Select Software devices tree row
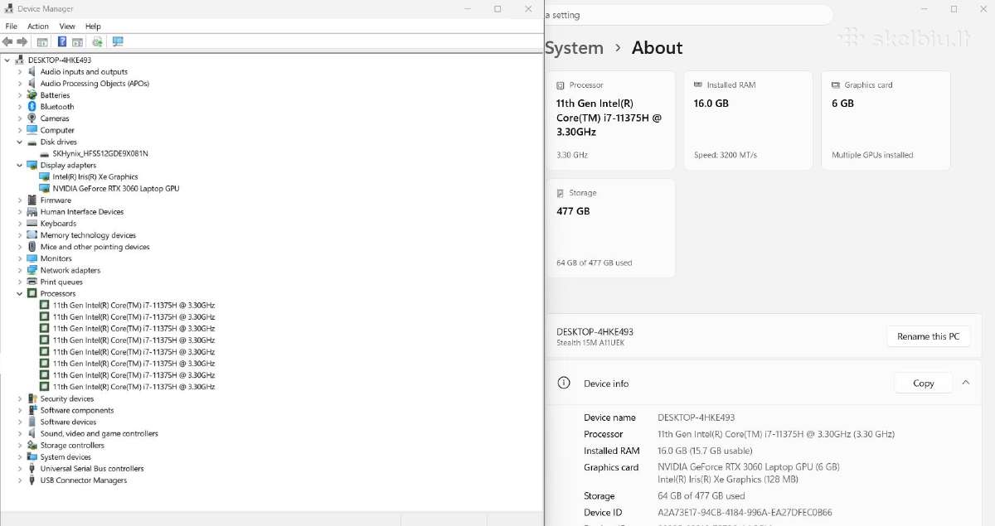 pyautogui.click(x=69, y=422)
